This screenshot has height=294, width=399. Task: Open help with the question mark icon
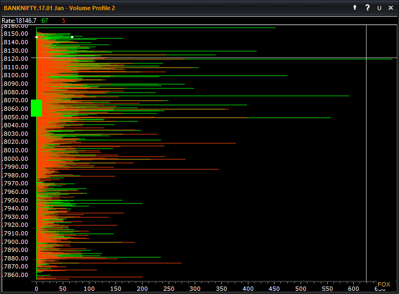[x=367, y=7]
